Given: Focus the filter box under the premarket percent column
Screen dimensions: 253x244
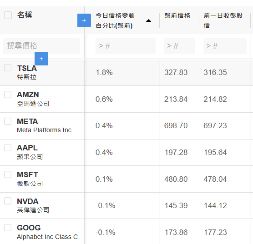Looking at the screenshot, I should click(x=126, y=46).
